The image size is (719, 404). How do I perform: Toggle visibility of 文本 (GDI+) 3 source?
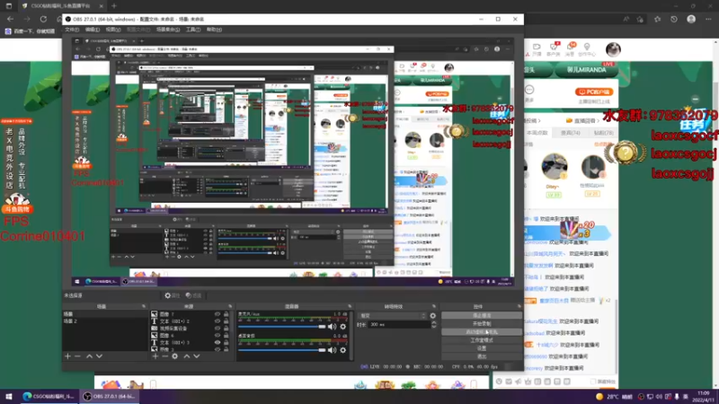[217, 342]
